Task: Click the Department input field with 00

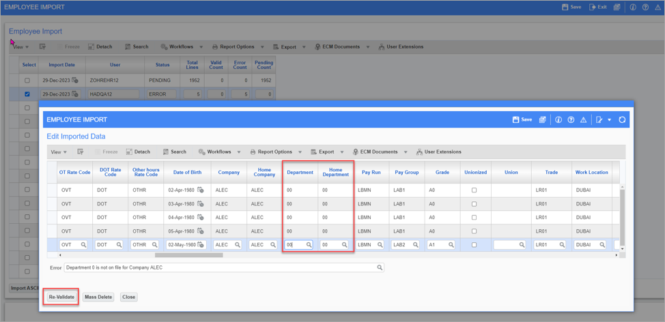Action: coord(298,244)
